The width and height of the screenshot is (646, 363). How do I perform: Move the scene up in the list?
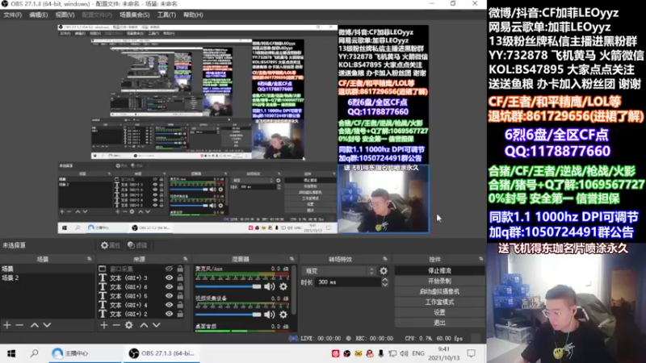pyautogui.click(x=35, y=325)
